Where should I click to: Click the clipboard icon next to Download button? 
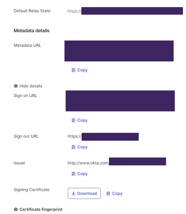(108, 194)
